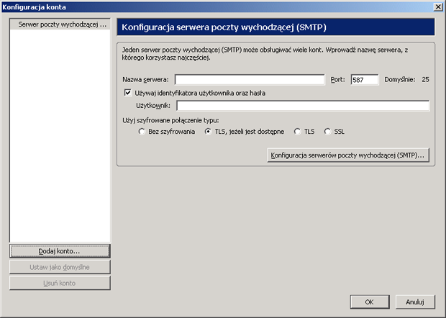Screen dimensions: 446x318
Task: Click the Konfiguracja konta title bar
Action: tap(216, 6)
